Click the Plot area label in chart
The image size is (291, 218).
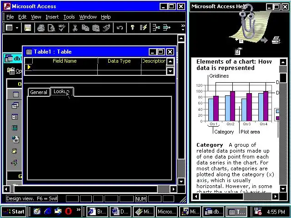[x=250, y=132]
